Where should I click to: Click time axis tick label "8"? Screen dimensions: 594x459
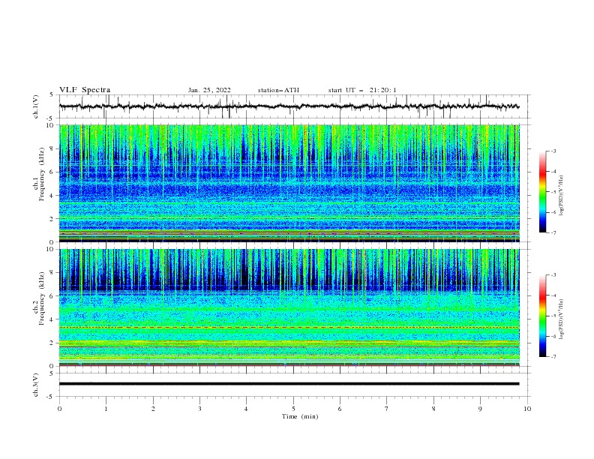(433, 409)
